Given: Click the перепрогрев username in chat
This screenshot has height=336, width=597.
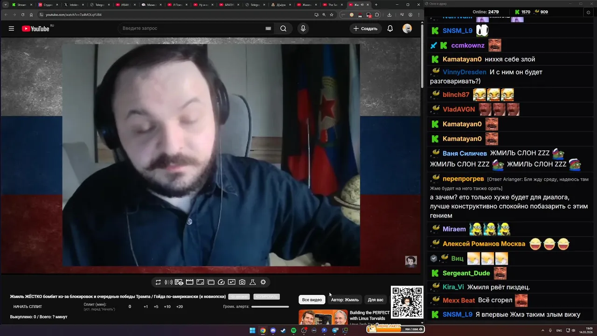Looking at the screenshot, I should pyautogui.click(x=464, y=179).
